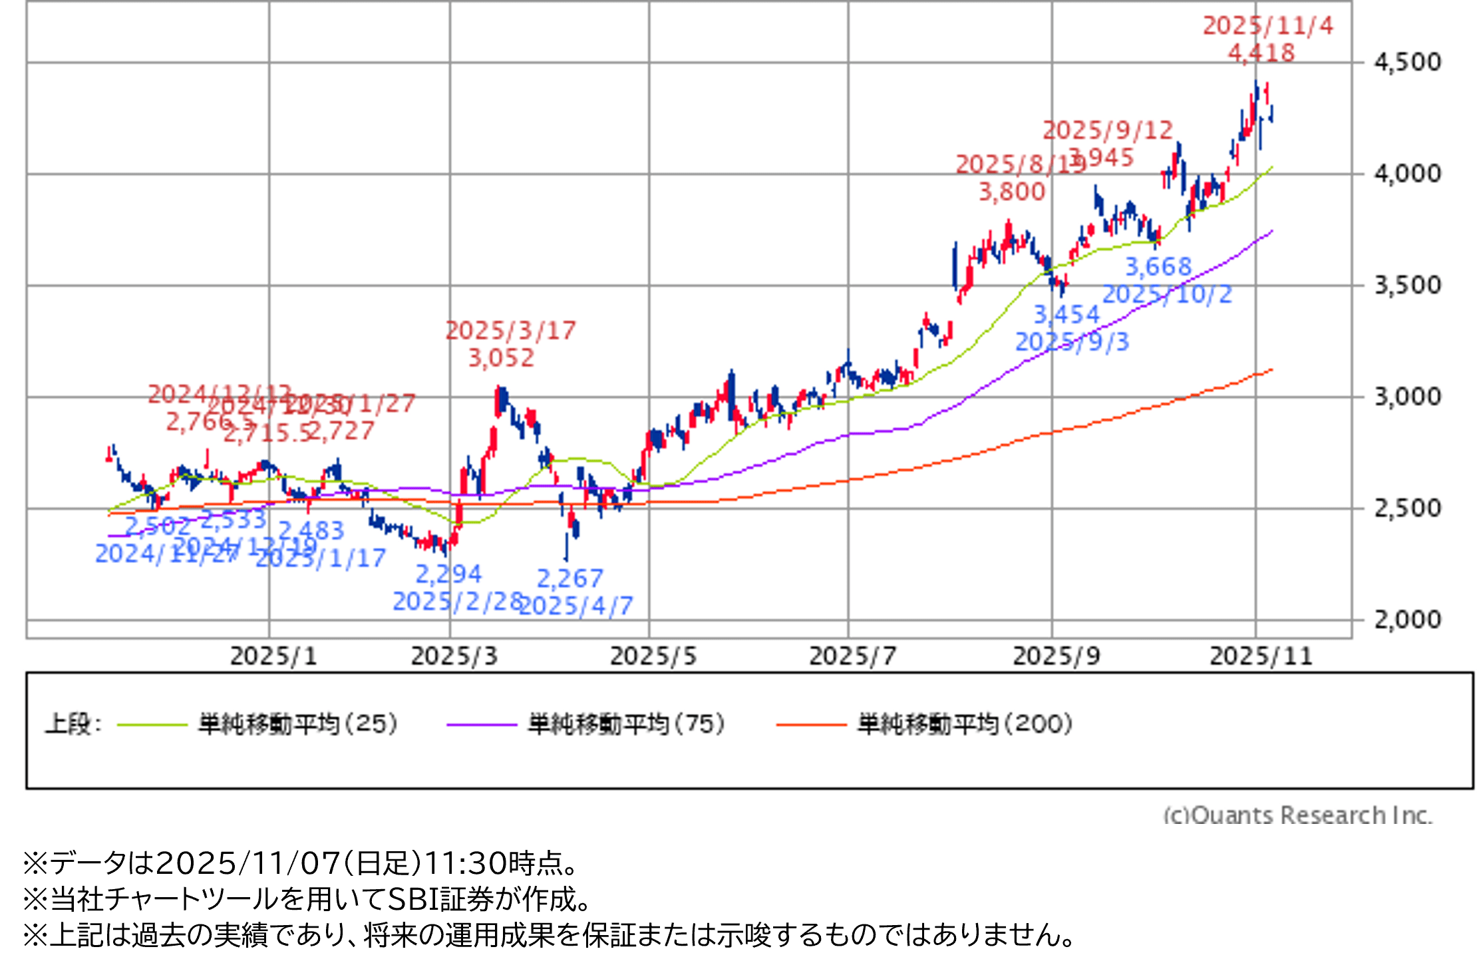Screen dimensions: 1479x979
Task: Click the 2025/1 x-axis date label
Action: (273, 656)
